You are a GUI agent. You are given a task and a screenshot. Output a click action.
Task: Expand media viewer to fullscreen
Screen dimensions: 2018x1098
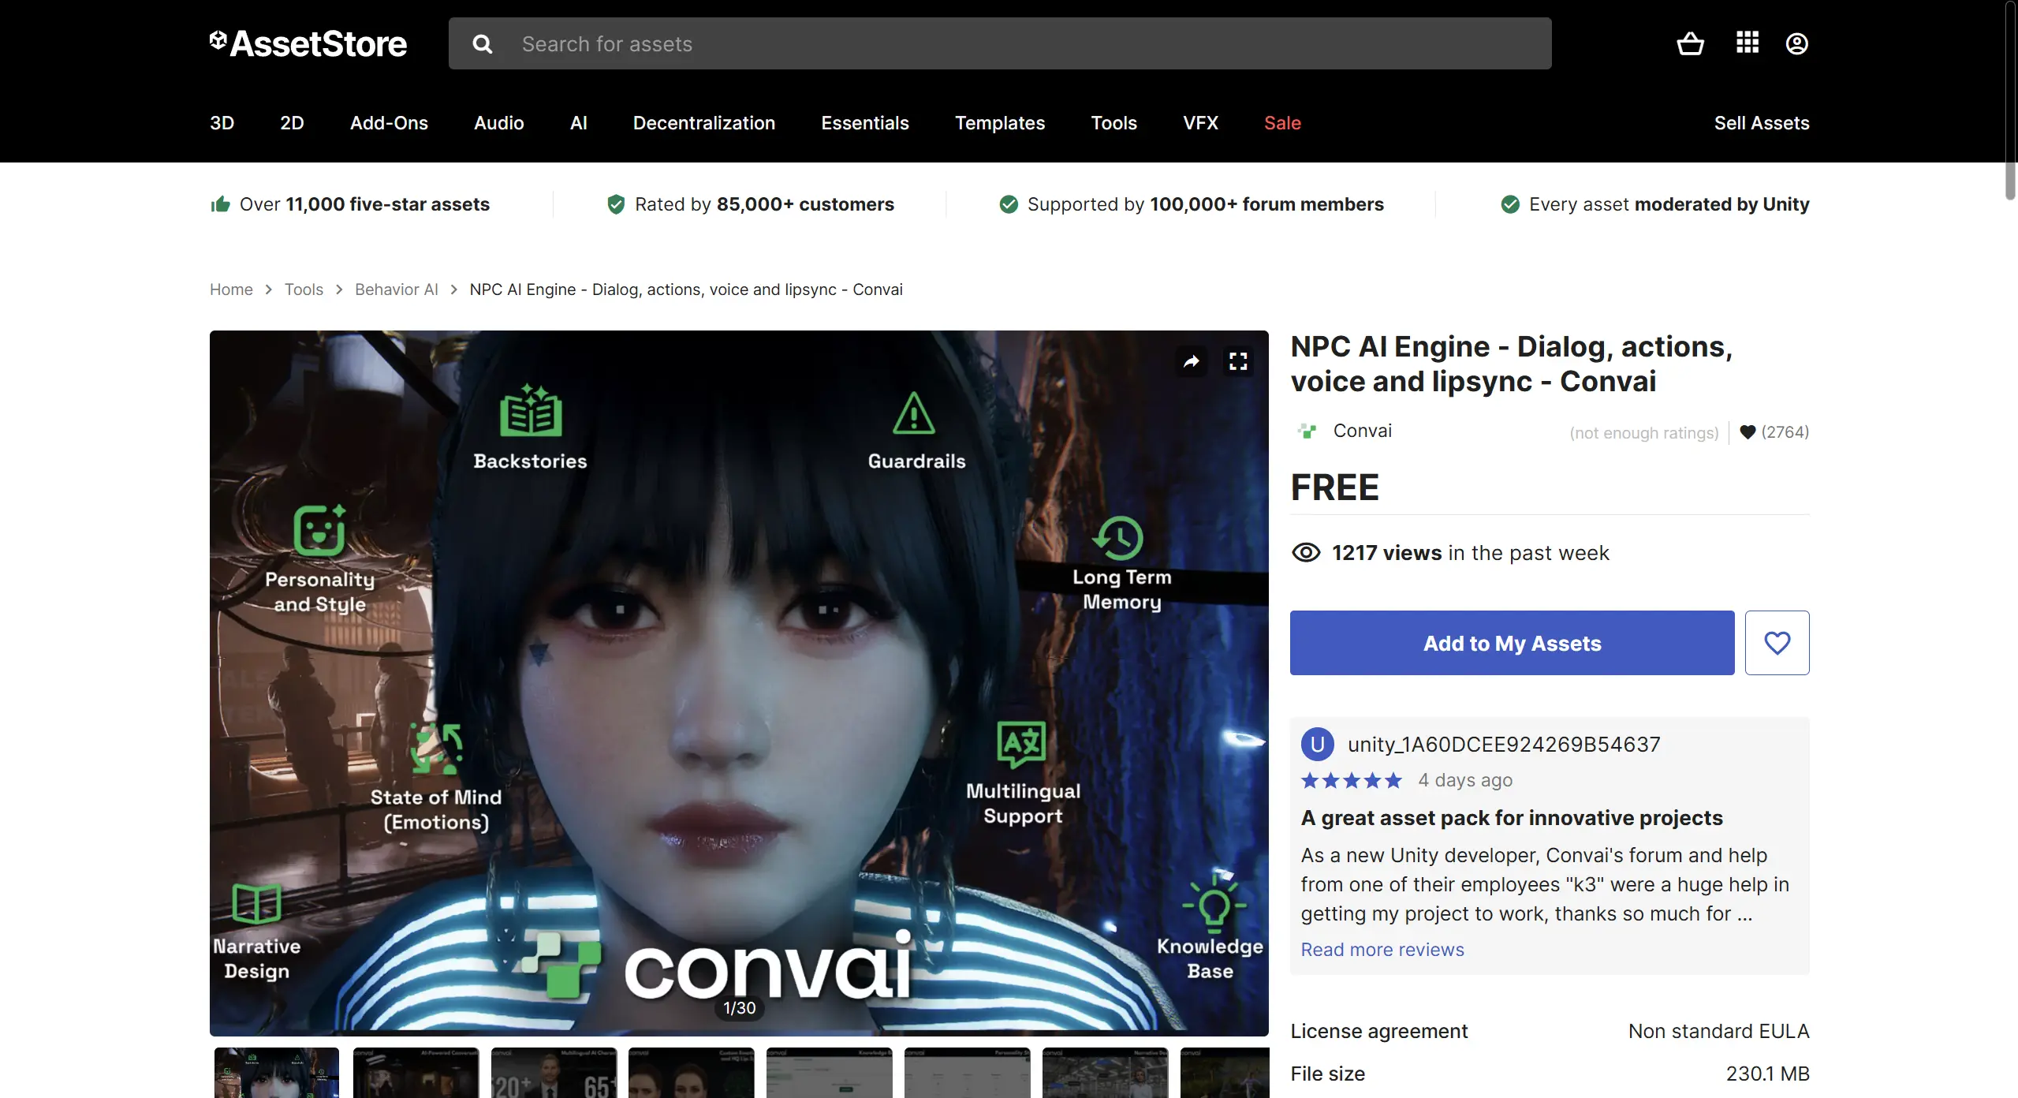point(1238,361)
